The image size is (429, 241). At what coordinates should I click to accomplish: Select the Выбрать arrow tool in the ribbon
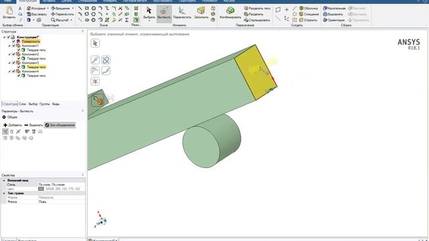coord(149,13)
